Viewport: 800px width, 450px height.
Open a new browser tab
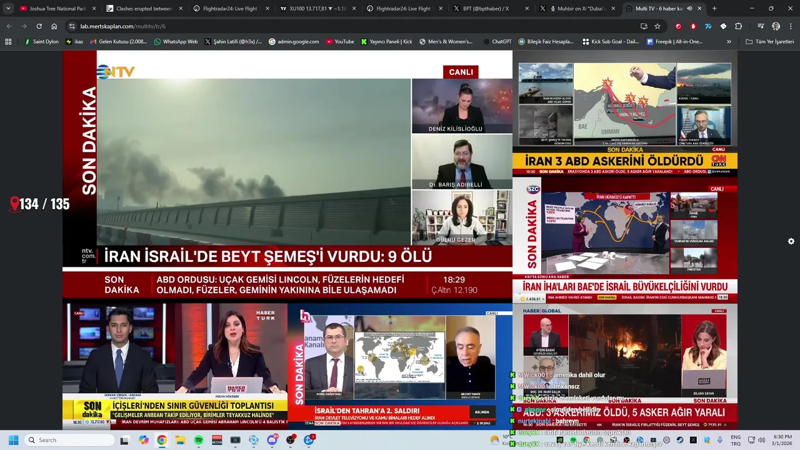[x=714, y=9]
